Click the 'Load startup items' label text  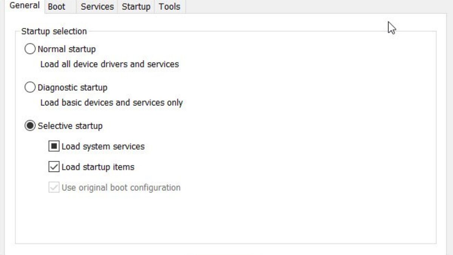click(98, 167)
